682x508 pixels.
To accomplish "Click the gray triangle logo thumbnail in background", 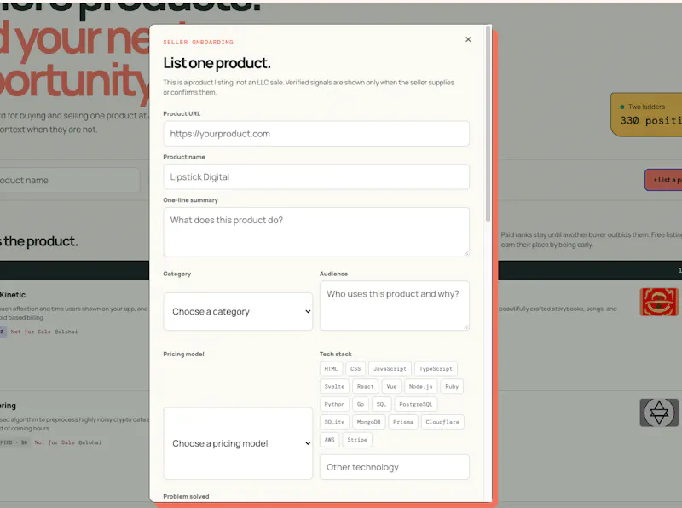I will point(659,413).
